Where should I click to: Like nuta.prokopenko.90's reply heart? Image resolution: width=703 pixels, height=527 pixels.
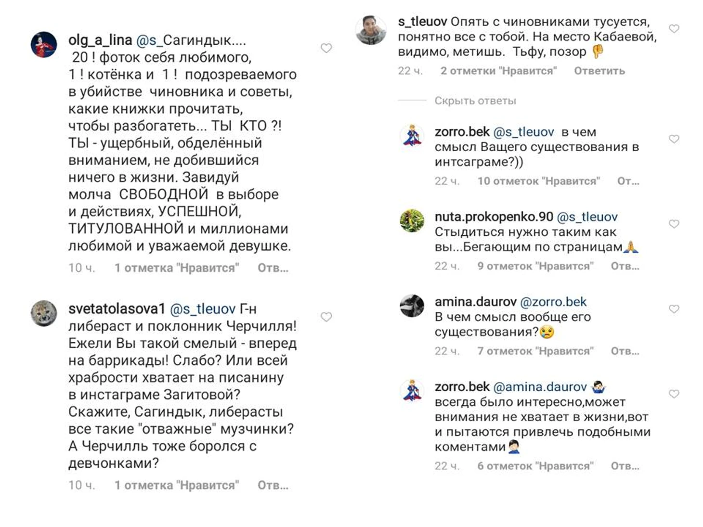(674, 224)
